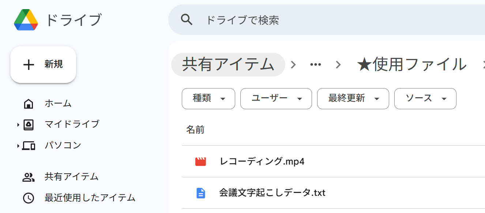Click the ホーム house icon

click(x=28, y=104)
